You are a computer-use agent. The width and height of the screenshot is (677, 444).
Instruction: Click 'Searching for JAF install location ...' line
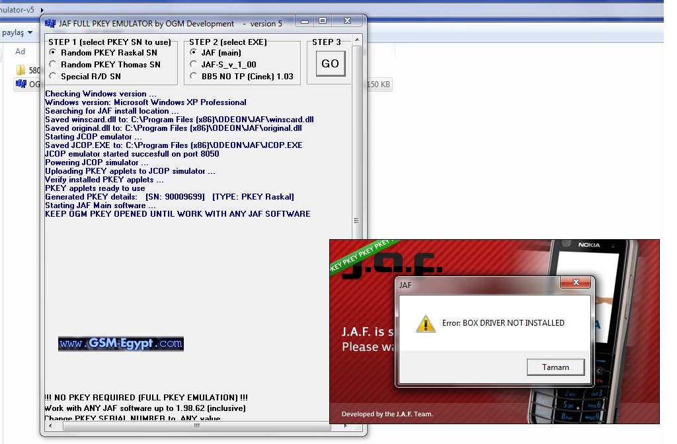[112, 111]
